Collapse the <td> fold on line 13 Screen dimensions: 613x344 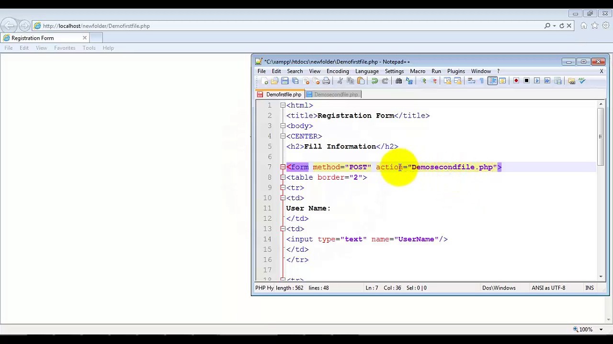click(283, 229)
